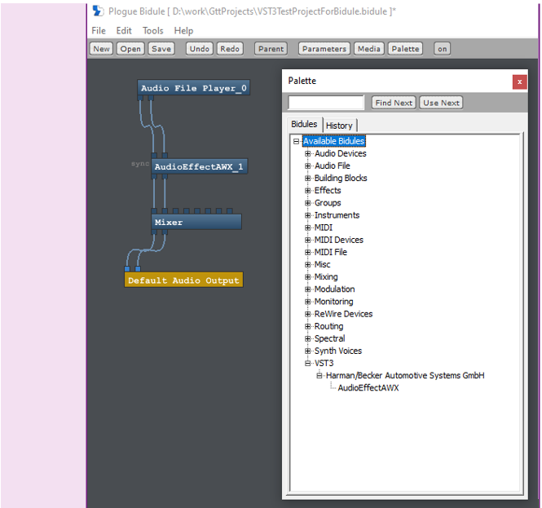This screenshot has width=542, height=508.
Task: Switch to the Bidules tab
Action: click(304, 124)
